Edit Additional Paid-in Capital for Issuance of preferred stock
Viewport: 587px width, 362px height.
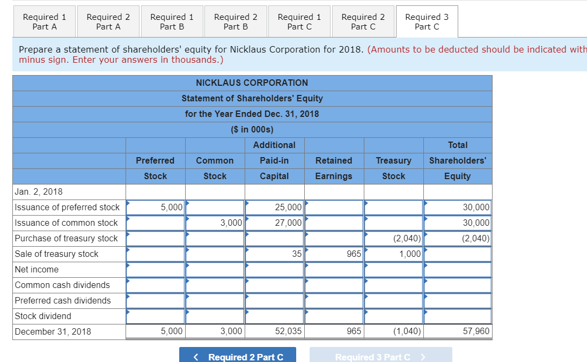pos(274,208)
